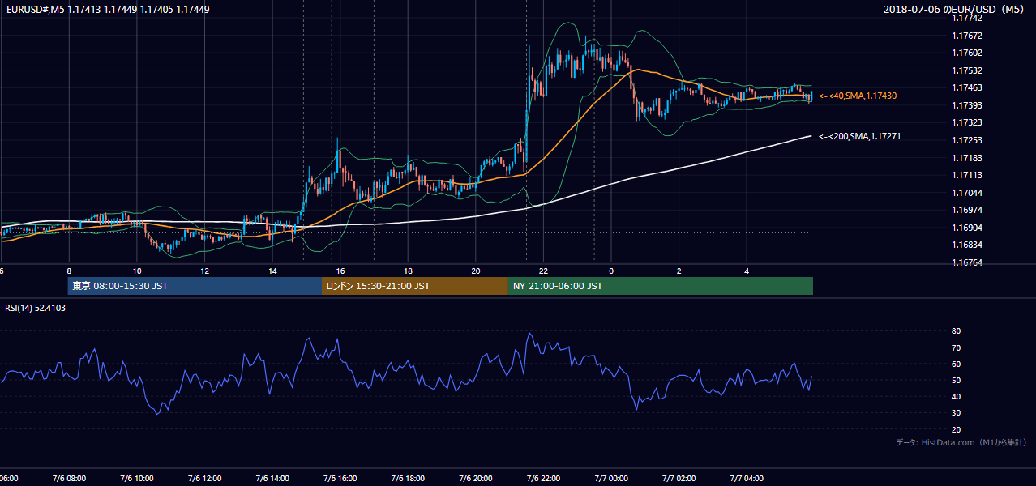The width and height of the screenshot is (1036, 486).
Task: Click RSI scale value 60
Action: point(957,364)
